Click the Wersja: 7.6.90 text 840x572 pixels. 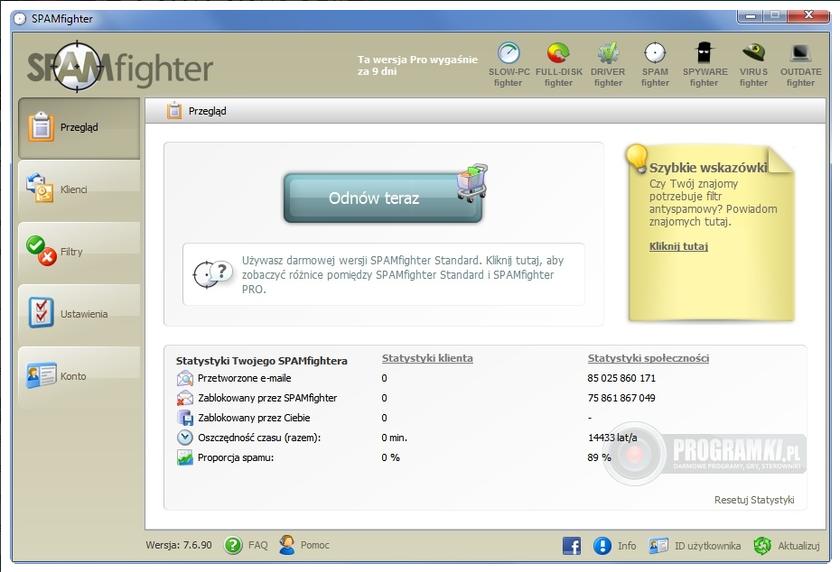click(179, 545)
